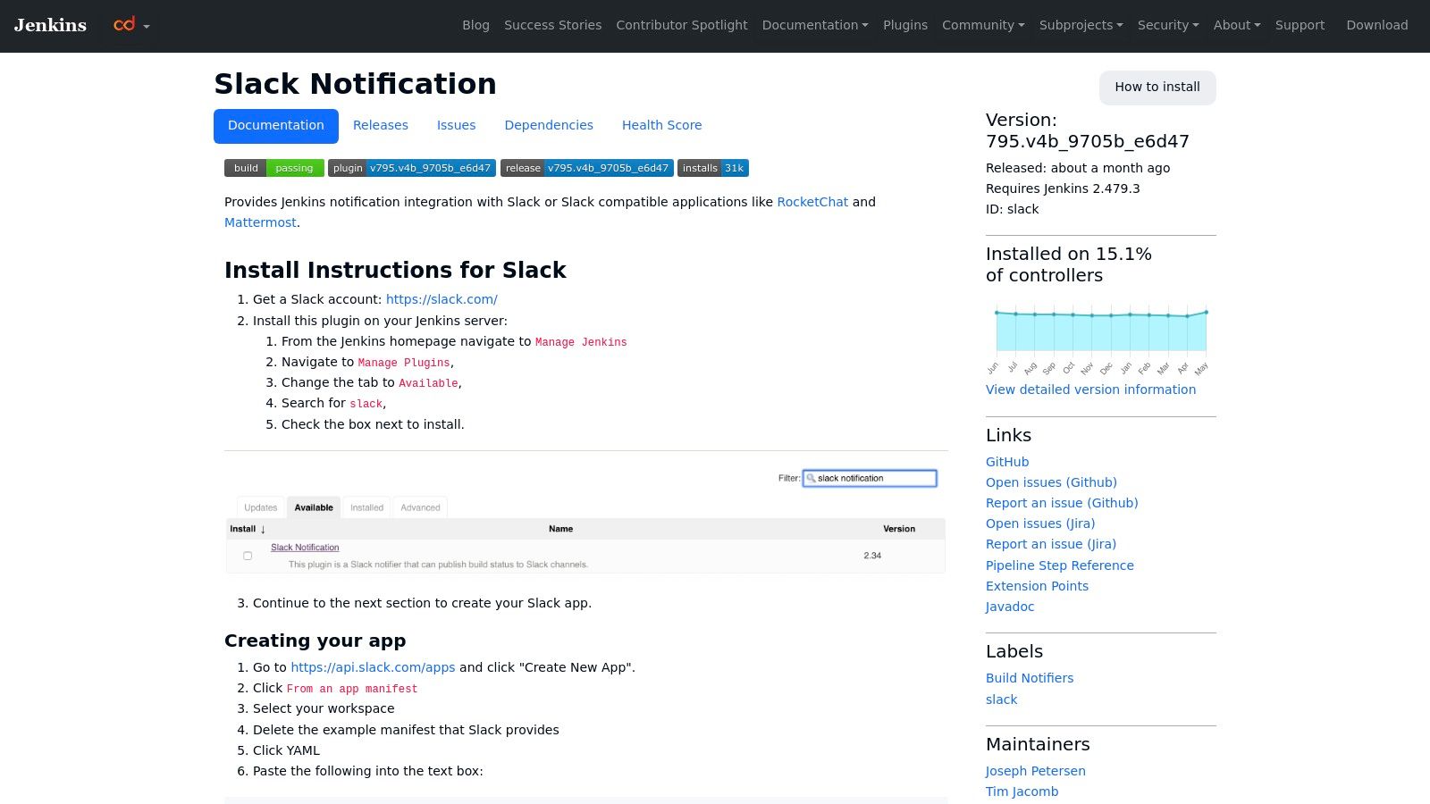Image resolution: width=1430 pixels, height=804 pixels.
Task: Open the Security dropdown
Action: [1167, 25]
